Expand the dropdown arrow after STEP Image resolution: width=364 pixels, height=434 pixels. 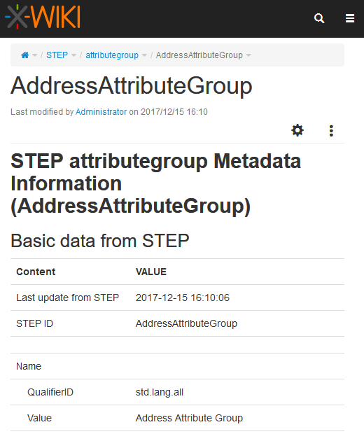(73, 55)
